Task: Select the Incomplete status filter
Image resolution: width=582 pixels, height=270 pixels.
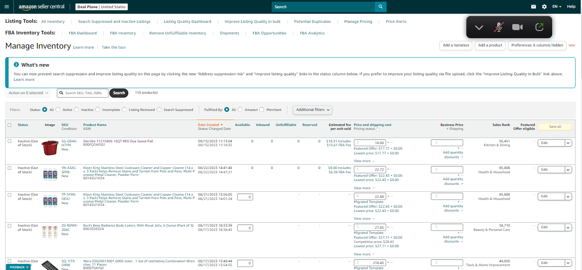Action: pos(98,110)
